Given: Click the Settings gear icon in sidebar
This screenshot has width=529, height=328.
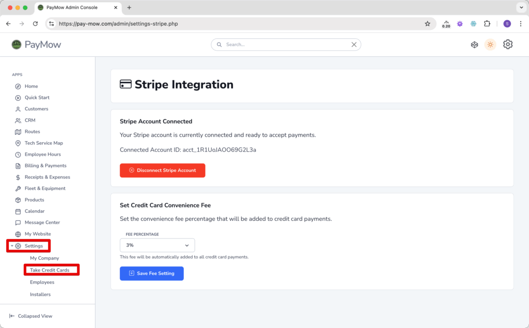Looking at the screenshot, I should (x=18, y=246).
